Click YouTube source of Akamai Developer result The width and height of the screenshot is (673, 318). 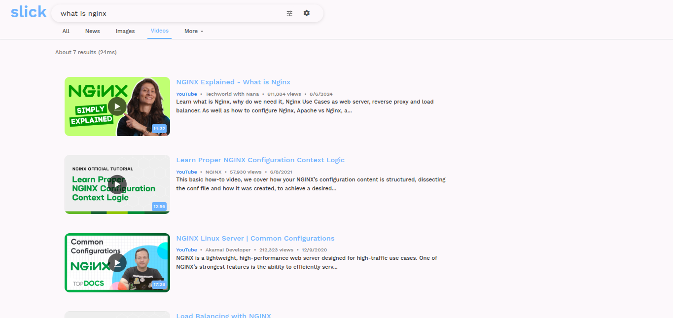186,250
